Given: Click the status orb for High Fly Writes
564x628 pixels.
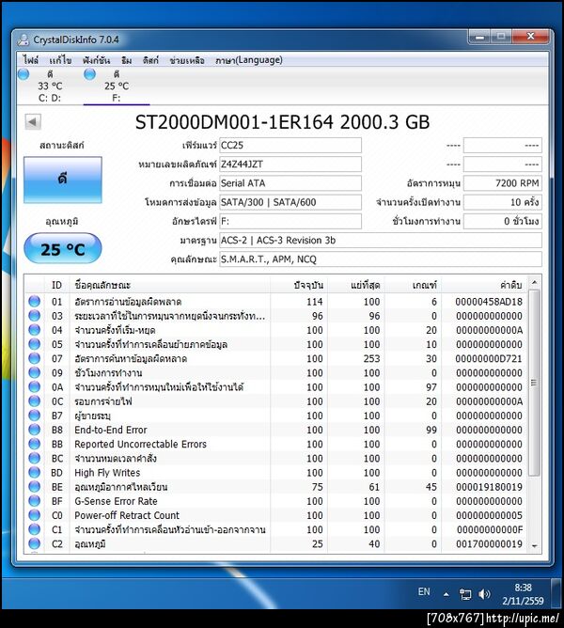Looking at the screenshot, I should pyautogui.click(x=35, y=472).
